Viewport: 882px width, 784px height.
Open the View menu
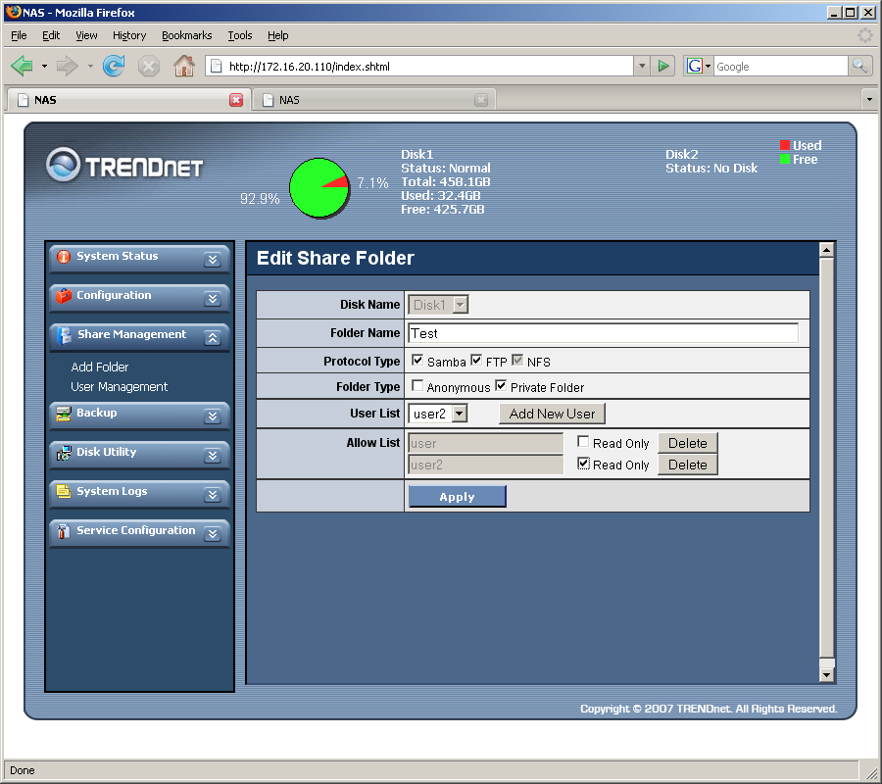click(x=86, y=35)
